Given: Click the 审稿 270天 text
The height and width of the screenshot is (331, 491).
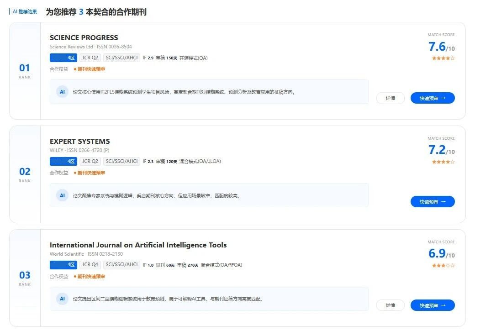Looking at the screenshot, I should 188,265.
